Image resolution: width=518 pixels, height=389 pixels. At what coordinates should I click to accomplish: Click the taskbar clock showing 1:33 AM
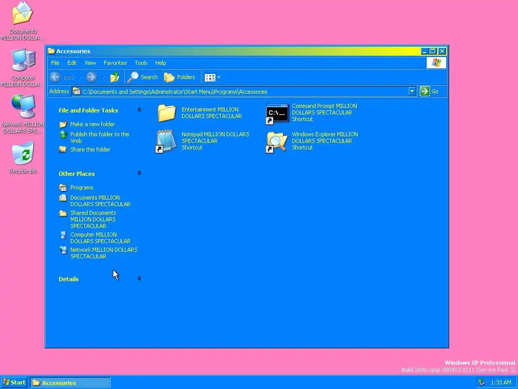501,383
